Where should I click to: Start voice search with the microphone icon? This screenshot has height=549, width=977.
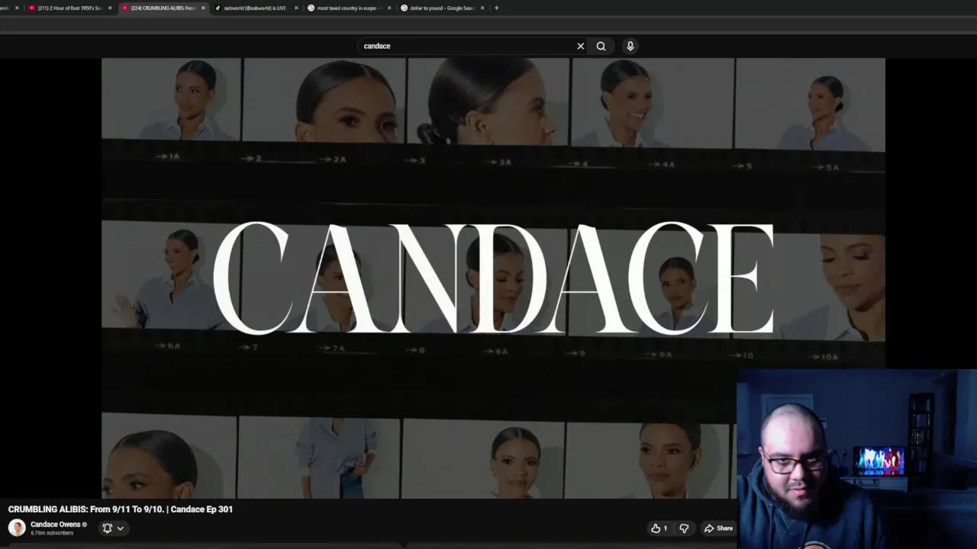pos(630,46)
